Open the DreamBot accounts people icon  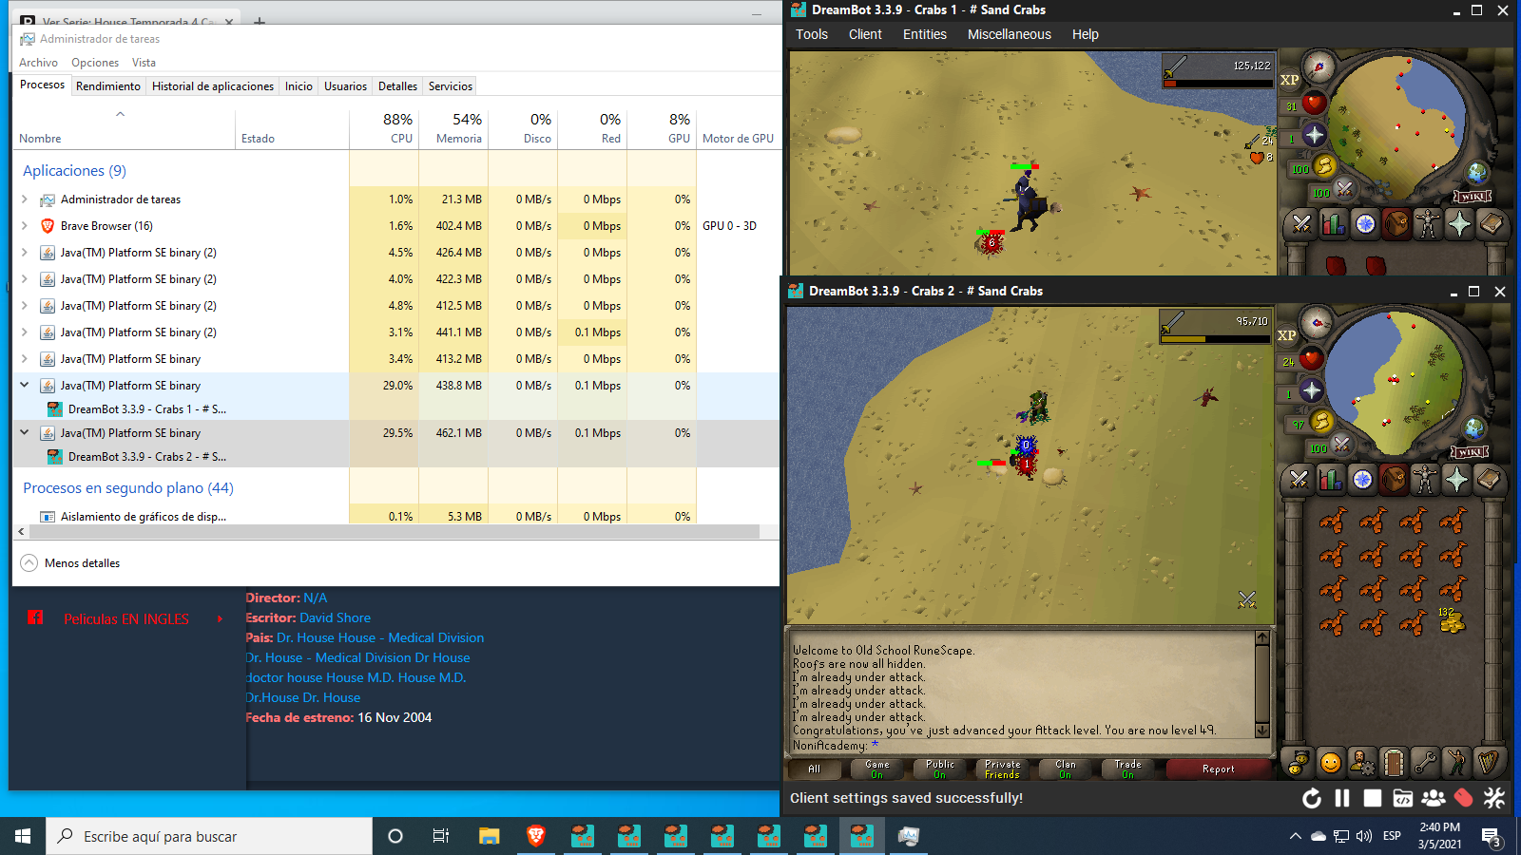coord(1434,798)
